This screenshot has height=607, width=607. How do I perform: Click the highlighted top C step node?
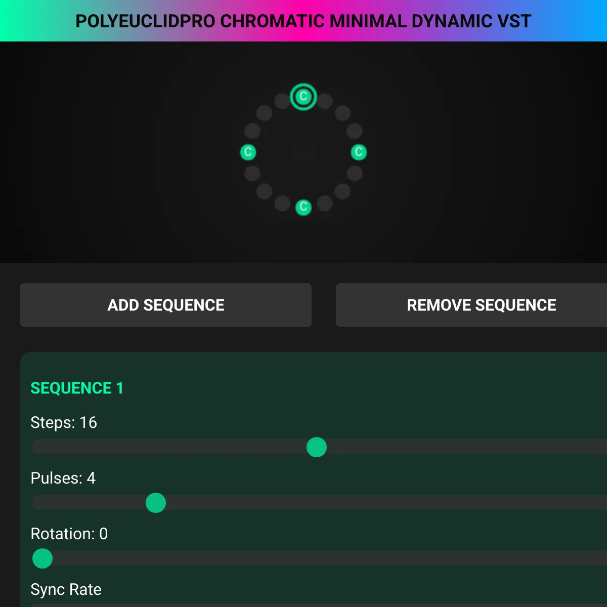click(x=303, y=97)
